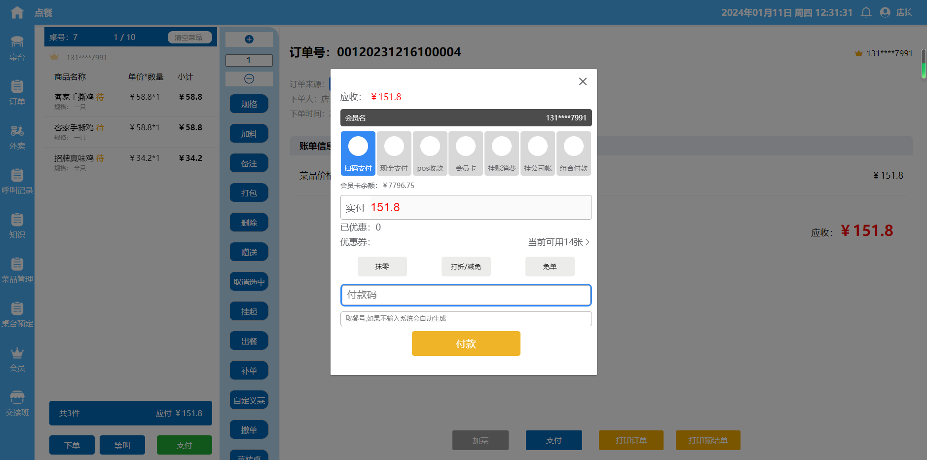Image resolution: width=927 pixels, height=460 pixels.
Task: Click the quantity field showing 1
Action: click(x=249, y=60)
